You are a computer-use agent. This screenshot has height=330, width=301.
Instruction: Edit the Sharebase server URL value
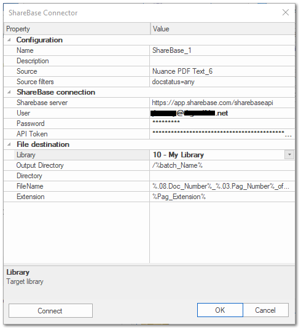(x=222, y=103)
